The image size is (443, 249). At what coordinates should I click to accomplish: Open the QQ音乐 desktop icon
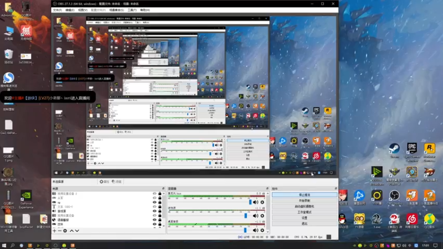pyautogui.click(x=430, y=221)
